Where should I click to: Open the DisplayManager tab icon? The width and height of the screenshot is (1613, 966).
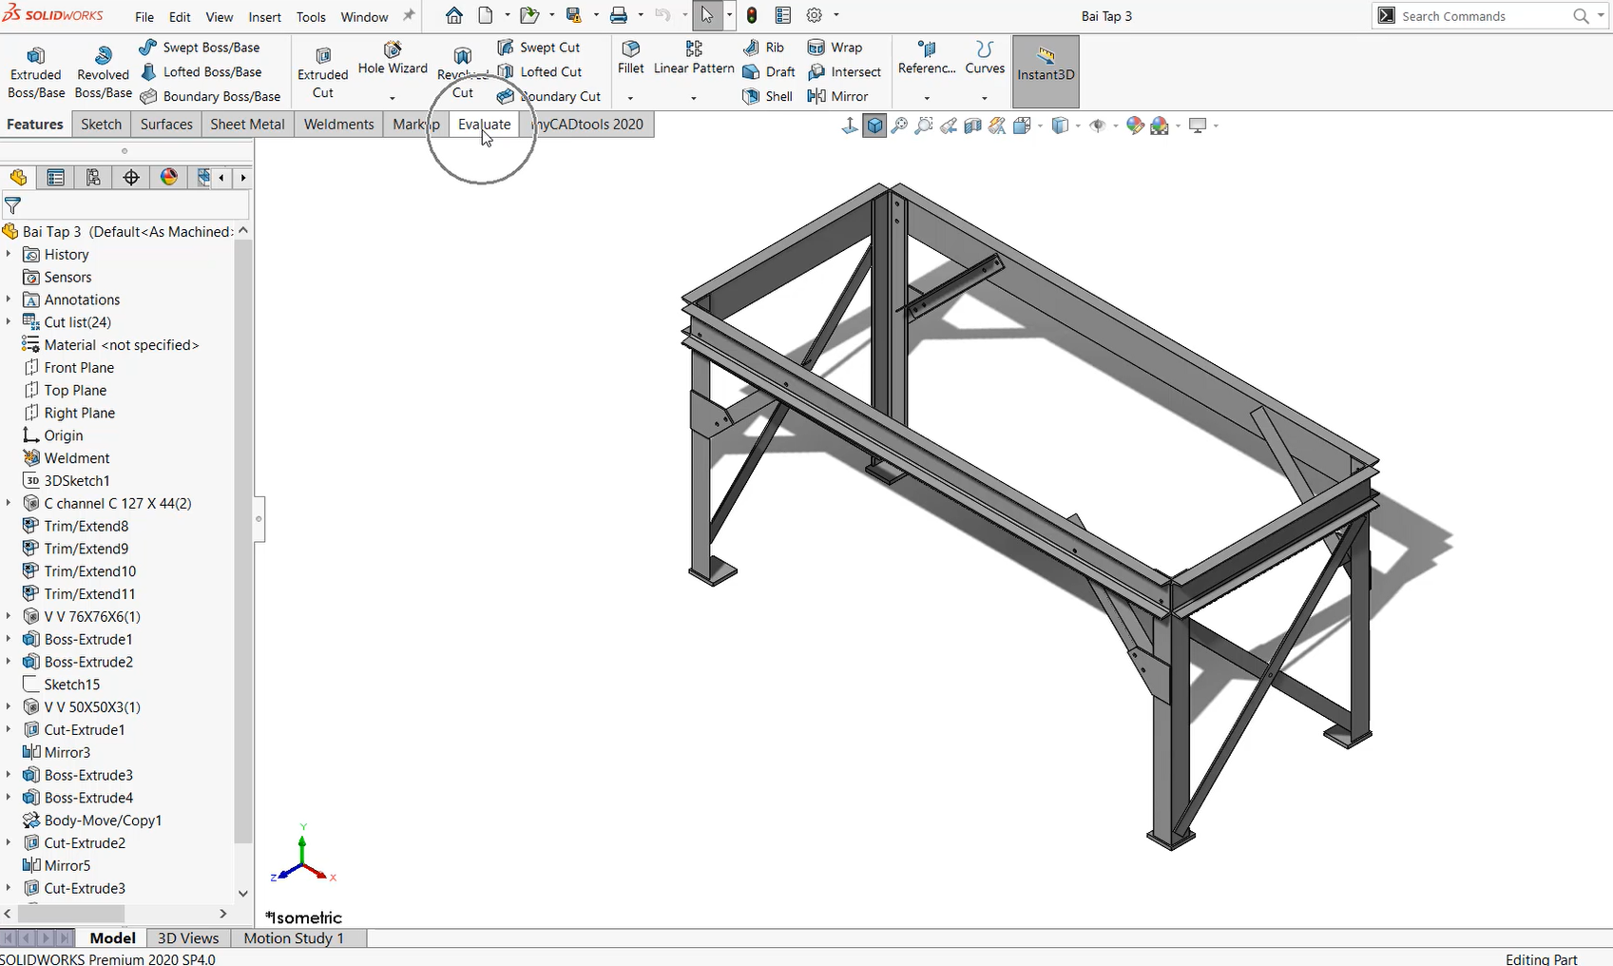coord(168,178)
